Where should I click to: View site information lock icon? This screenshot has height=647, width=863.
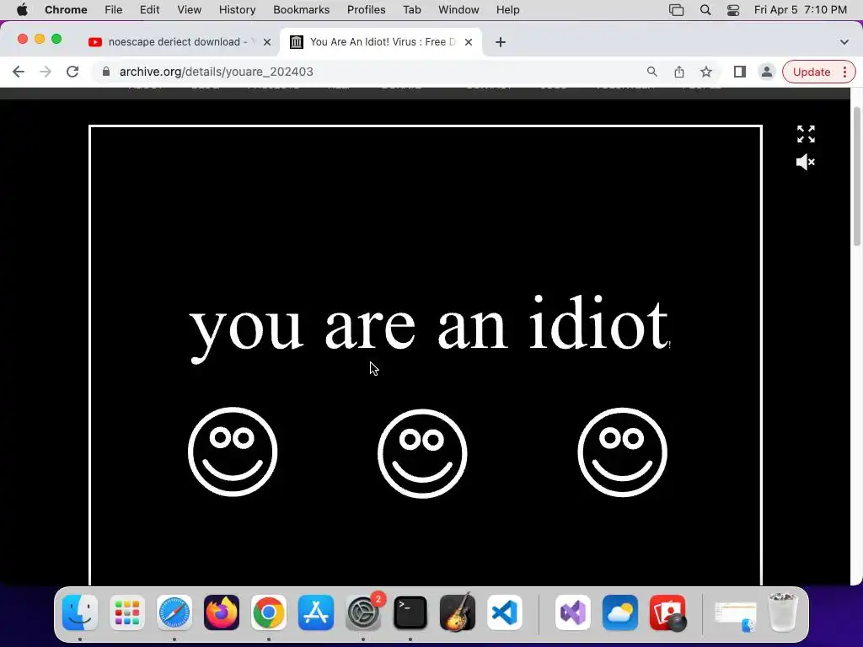coord(106,72)
